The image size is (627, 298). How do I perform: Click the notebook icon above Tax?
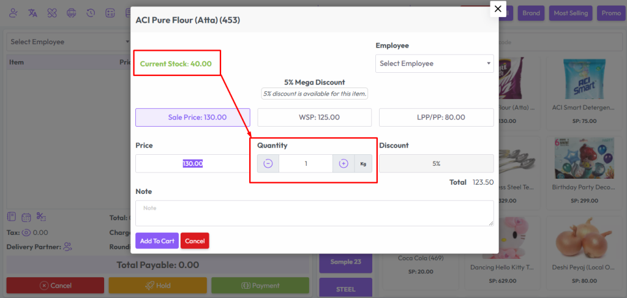pyautogui.click(x=12, y=217)
